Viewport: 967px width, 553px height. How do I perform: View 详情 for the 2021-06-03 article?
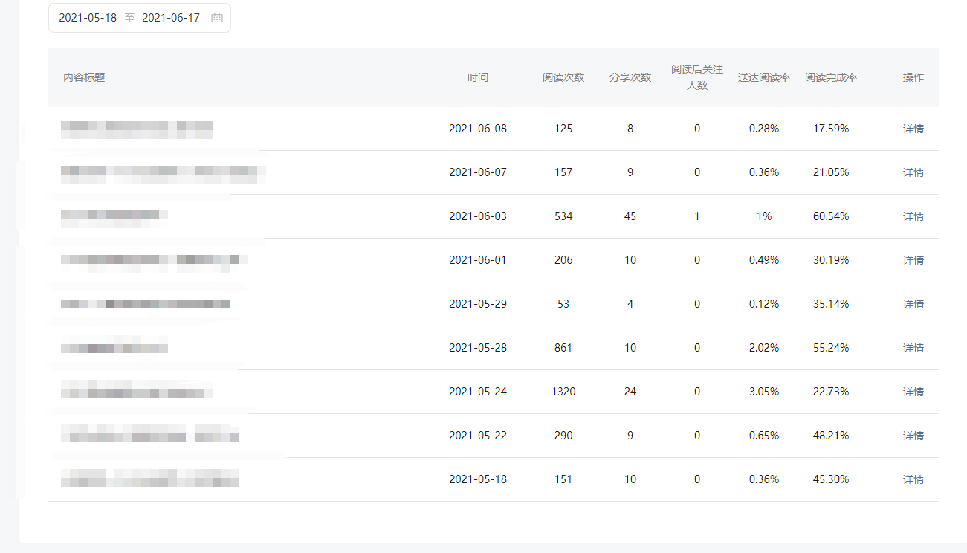(913, 216)
